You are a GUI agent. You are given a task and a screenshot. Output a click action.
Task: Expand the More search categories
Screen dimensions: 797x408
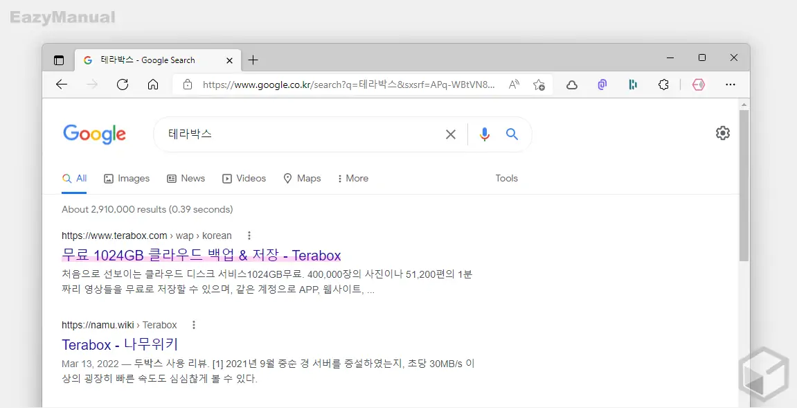tap(352, 179)
